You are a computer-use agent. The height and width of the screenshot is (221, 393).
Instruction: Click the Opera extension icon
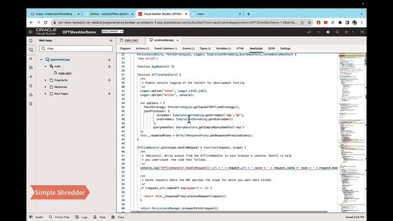[x=318, y=23]
